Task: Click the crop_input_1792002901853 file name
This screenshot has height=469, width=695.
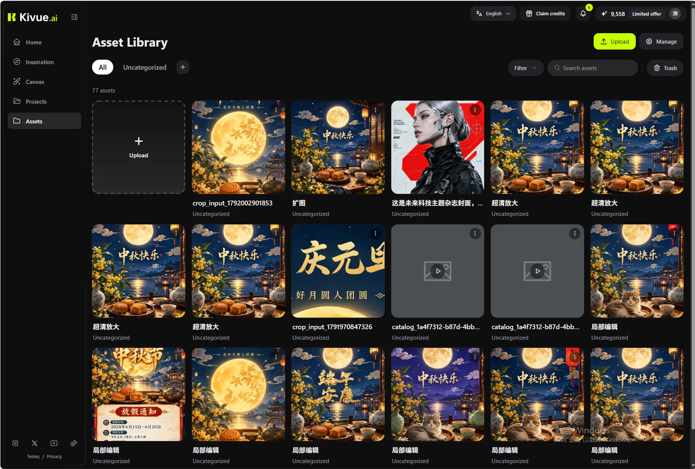Action: [233, 203]
